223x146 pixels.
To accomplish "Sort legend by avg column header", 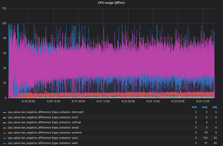I will (x=215, y=107).
